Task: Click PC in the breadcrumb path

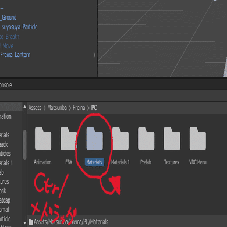Action: coord(94,108)
